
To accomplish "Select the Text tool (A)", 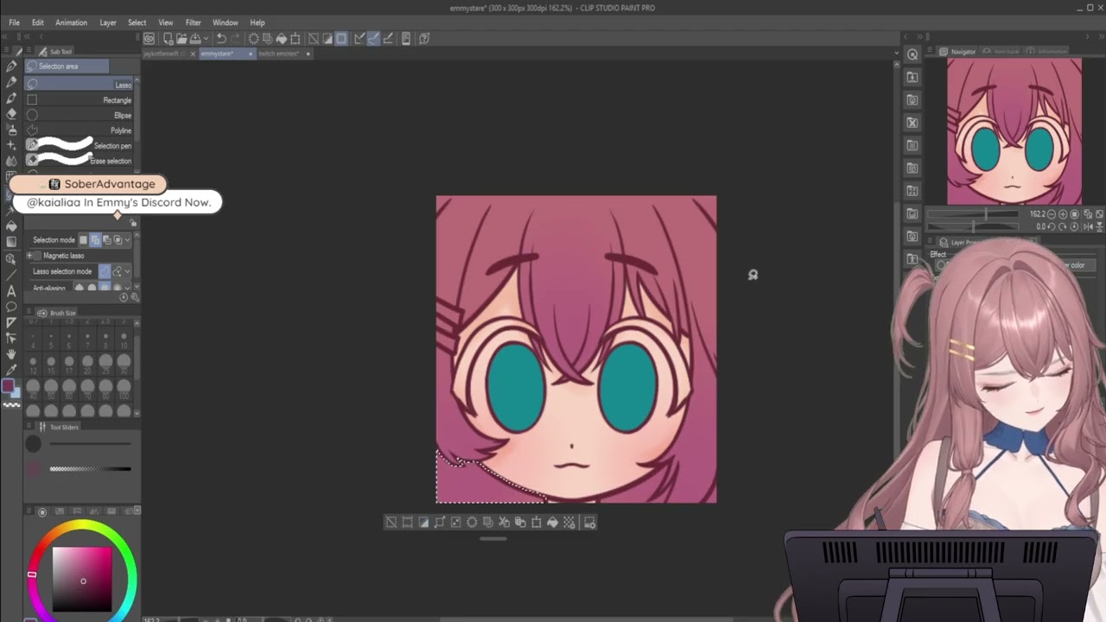I will click(x=11, y=291).
